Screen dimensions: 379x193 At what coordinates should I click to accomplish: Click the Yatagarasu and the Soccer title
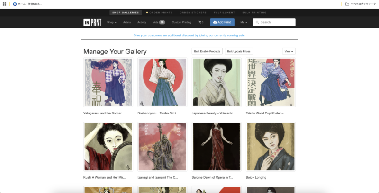104,113
